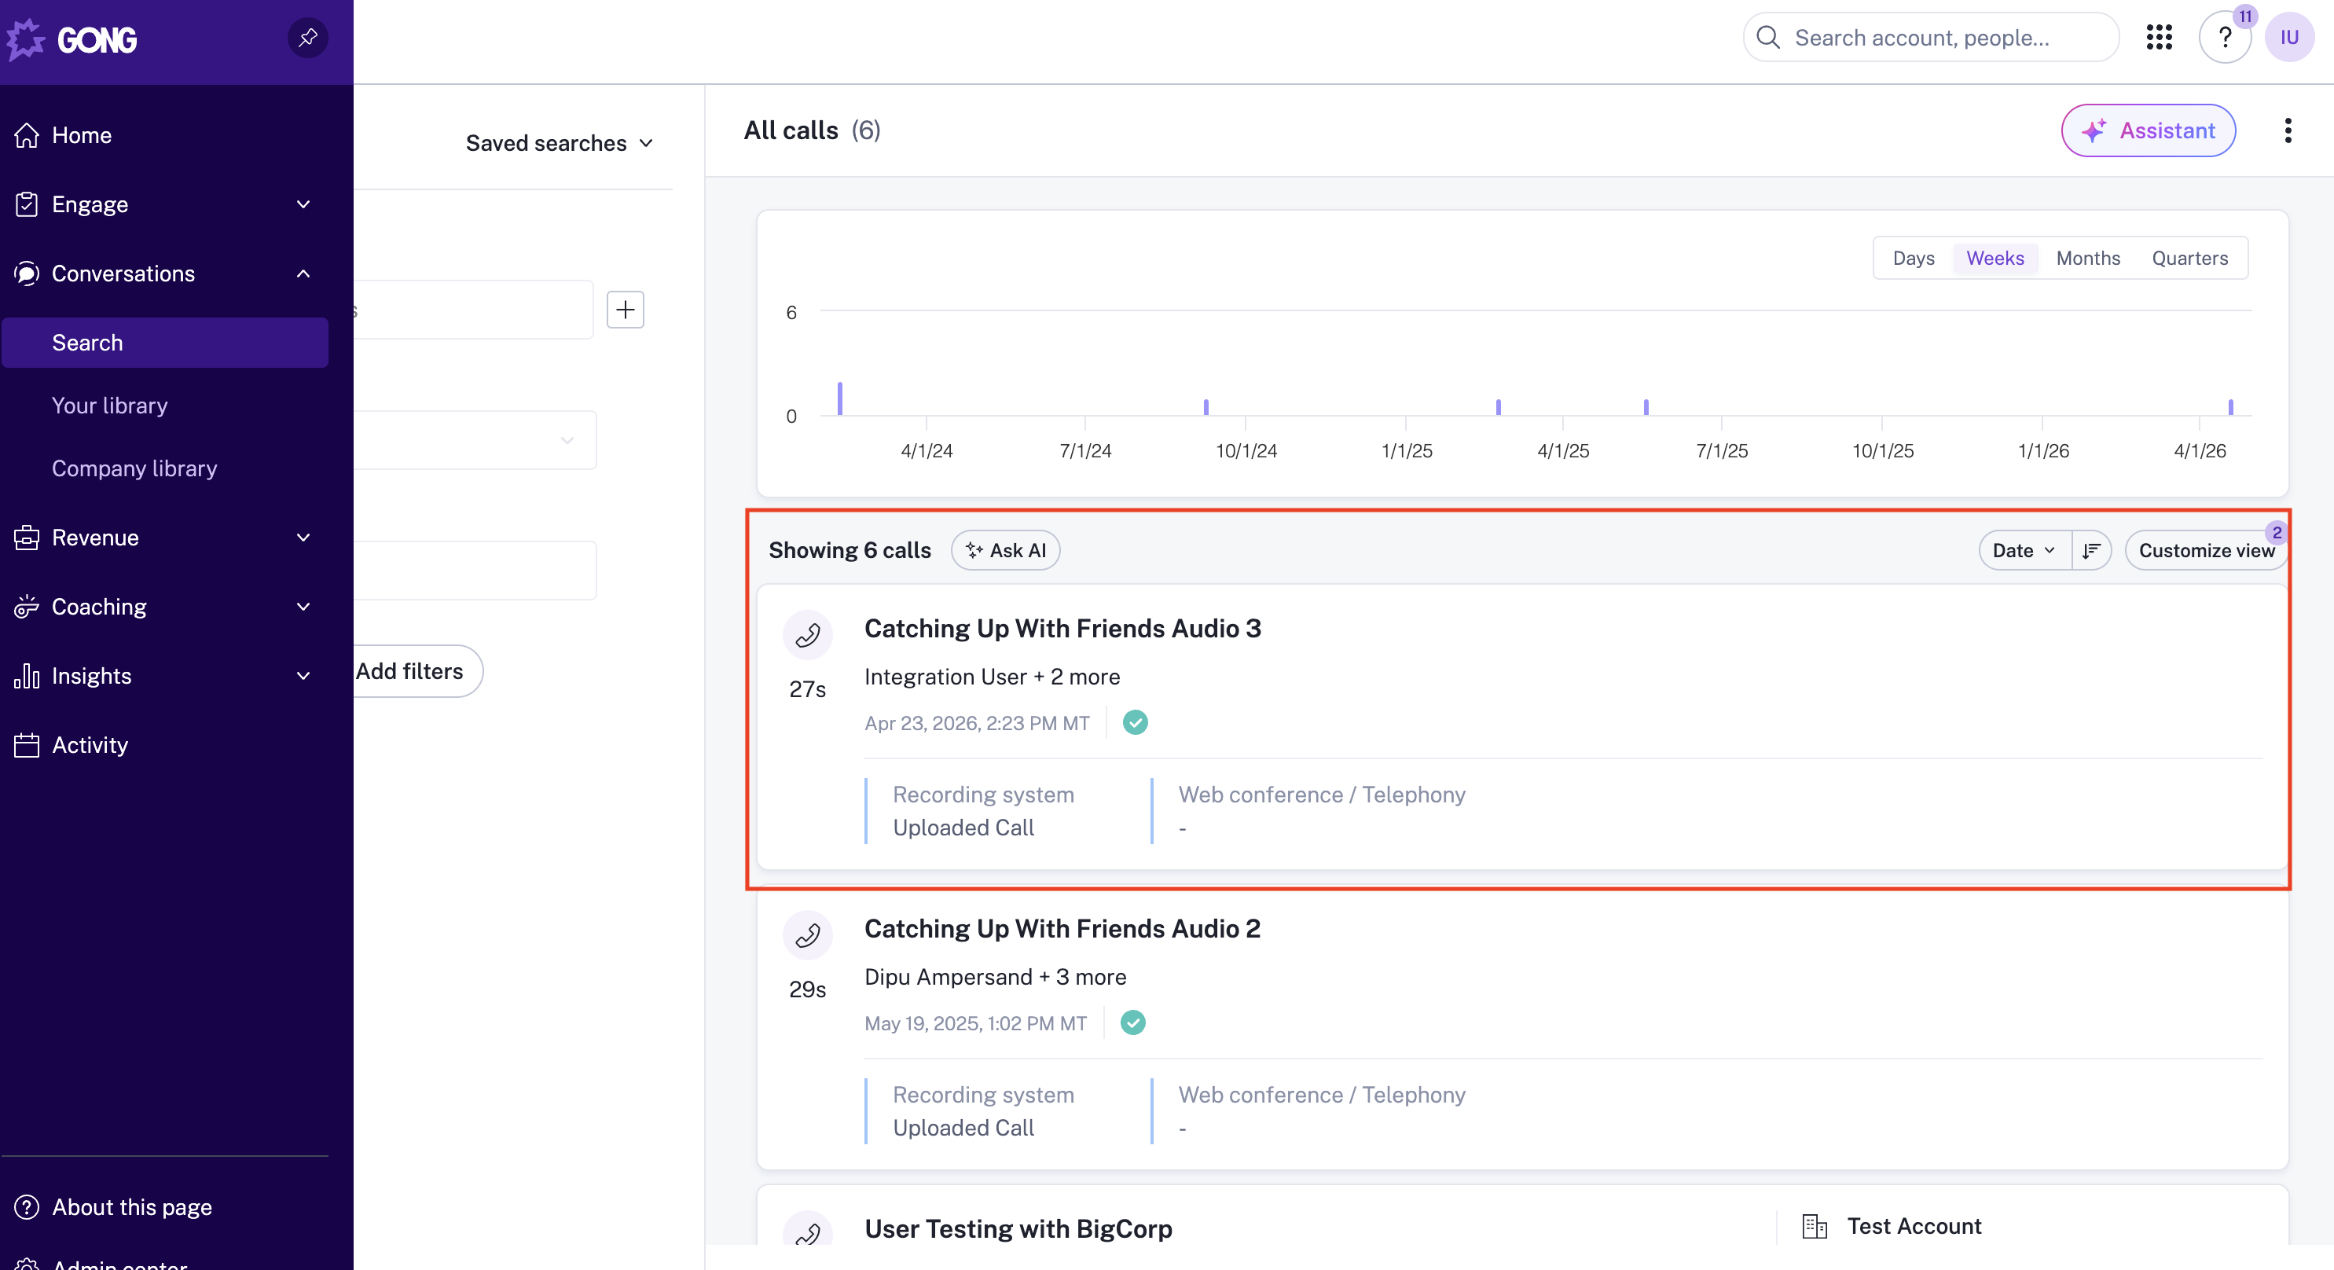This screenshot has width=2334, height=1270.
Task: Click the 'Showing 6 calls' label
Action: (850, 550)
